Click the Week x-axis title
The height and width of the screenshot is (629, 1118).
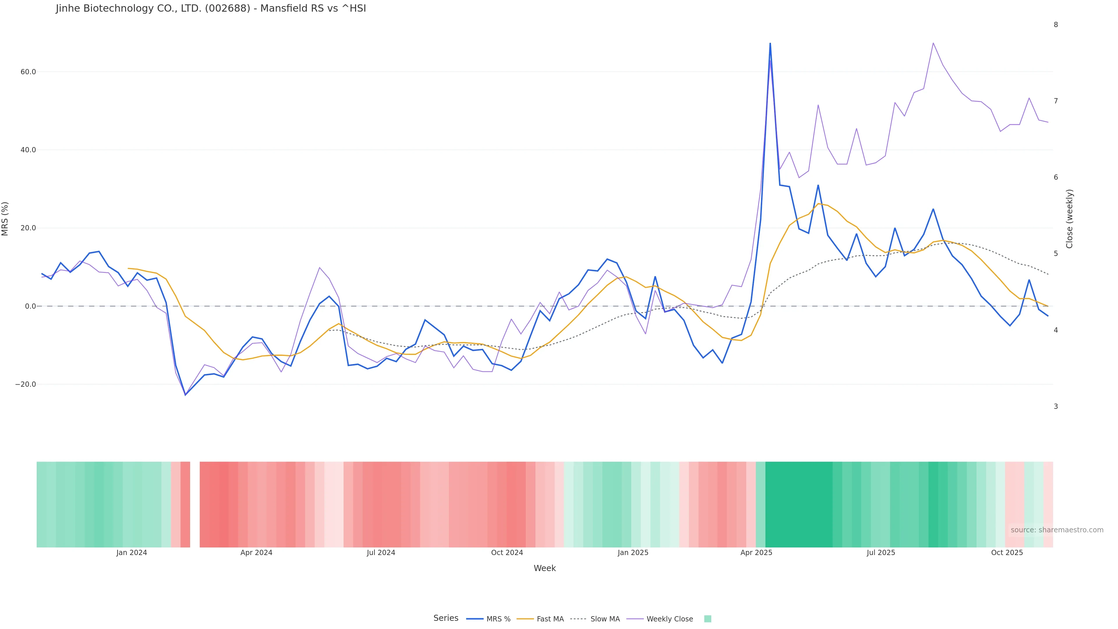coord(545,568)
